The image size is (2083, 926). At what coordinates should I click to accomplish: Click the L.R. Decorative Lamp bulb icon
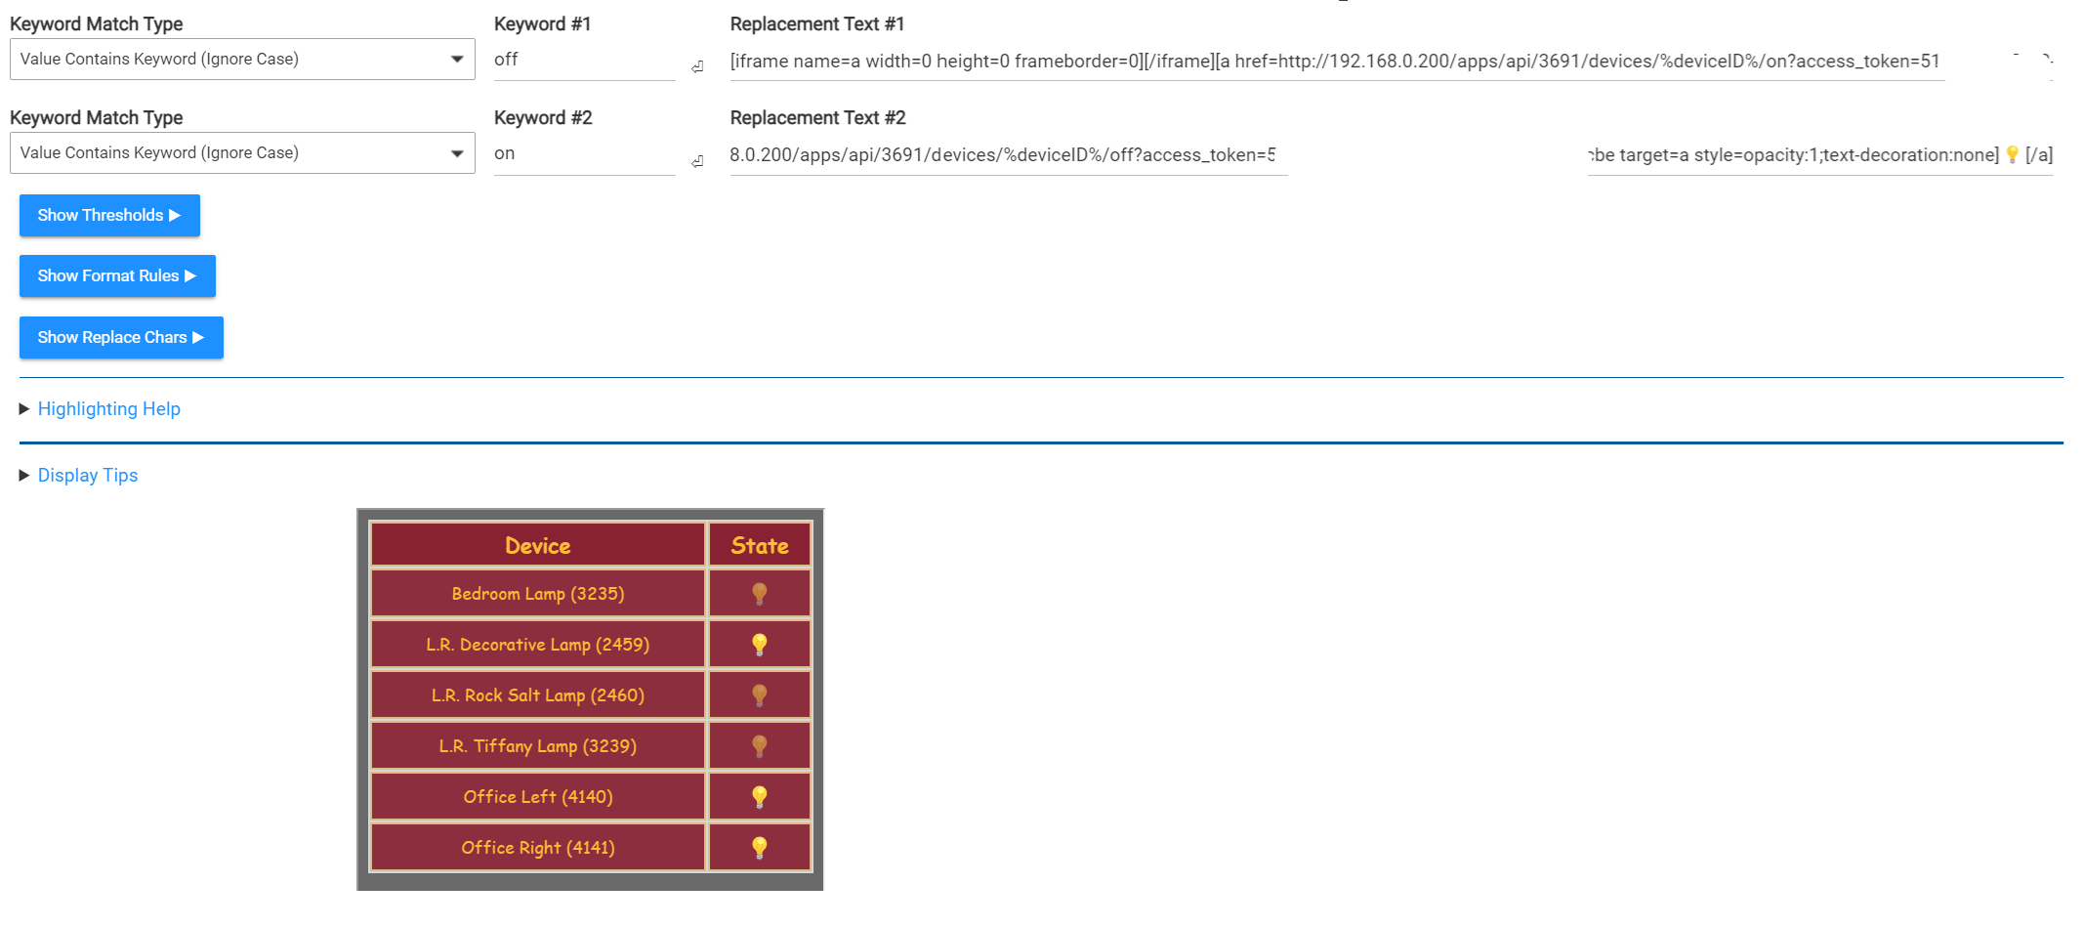point(760,645)
